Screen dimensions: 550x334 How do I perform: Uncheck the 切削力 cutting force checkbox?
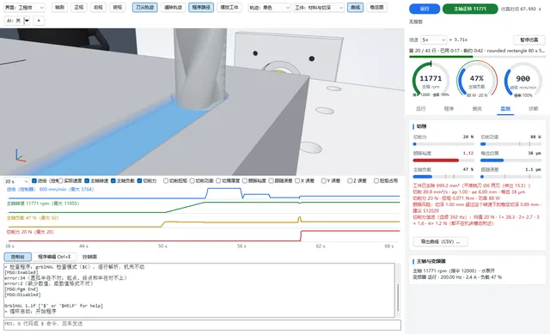[139, 181]
